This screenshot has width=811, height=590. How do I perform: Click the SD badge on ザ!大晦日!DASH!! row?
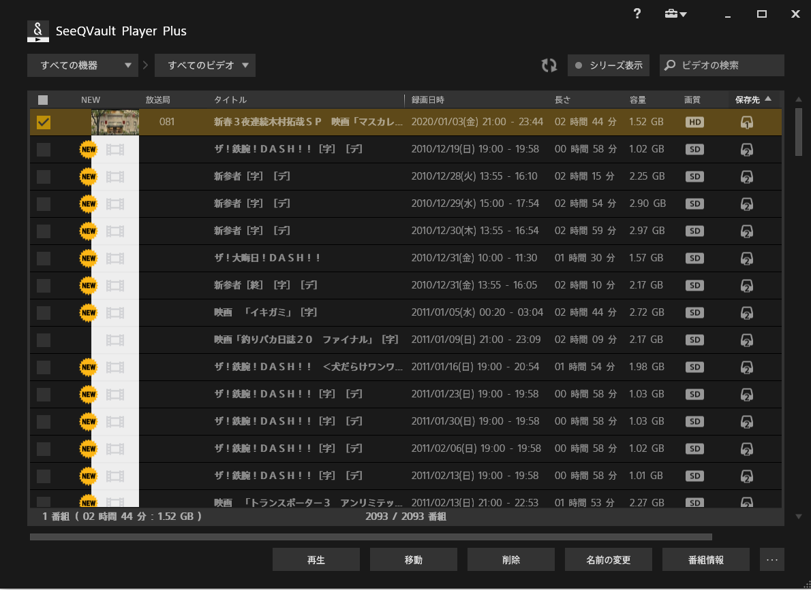pos(694,259)
